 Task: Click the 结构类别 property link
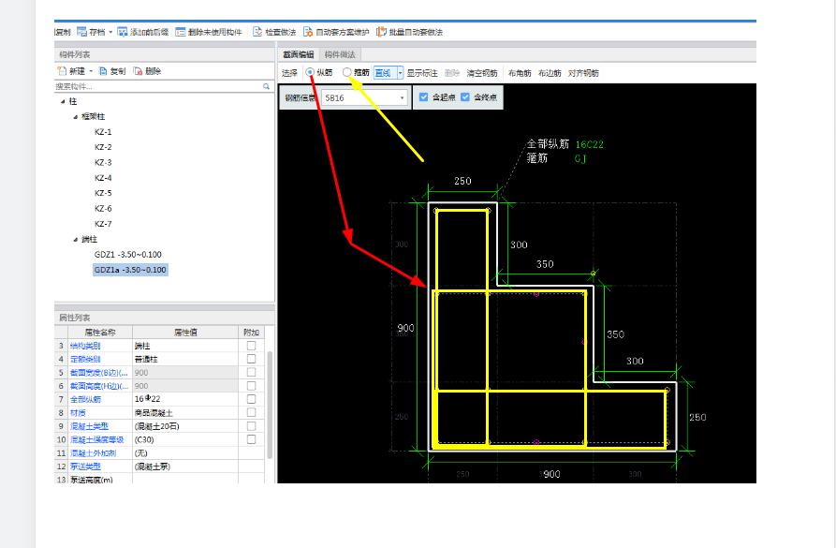[x=85, y=346]
